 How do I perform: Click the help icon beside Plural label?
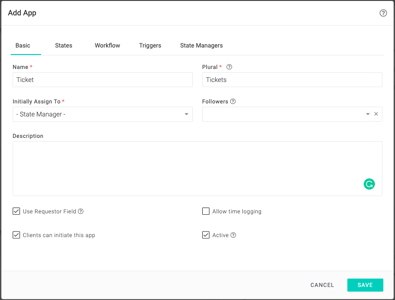(x=229, y=67)
